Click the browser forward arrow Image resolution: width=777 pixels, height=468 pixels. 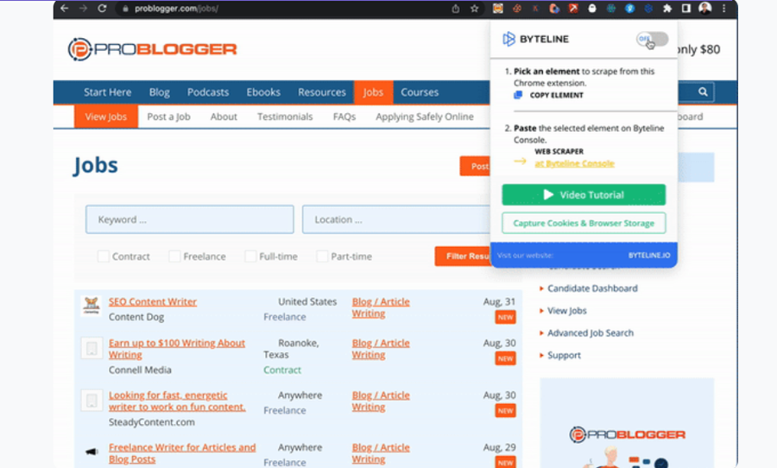pos(83,9)
